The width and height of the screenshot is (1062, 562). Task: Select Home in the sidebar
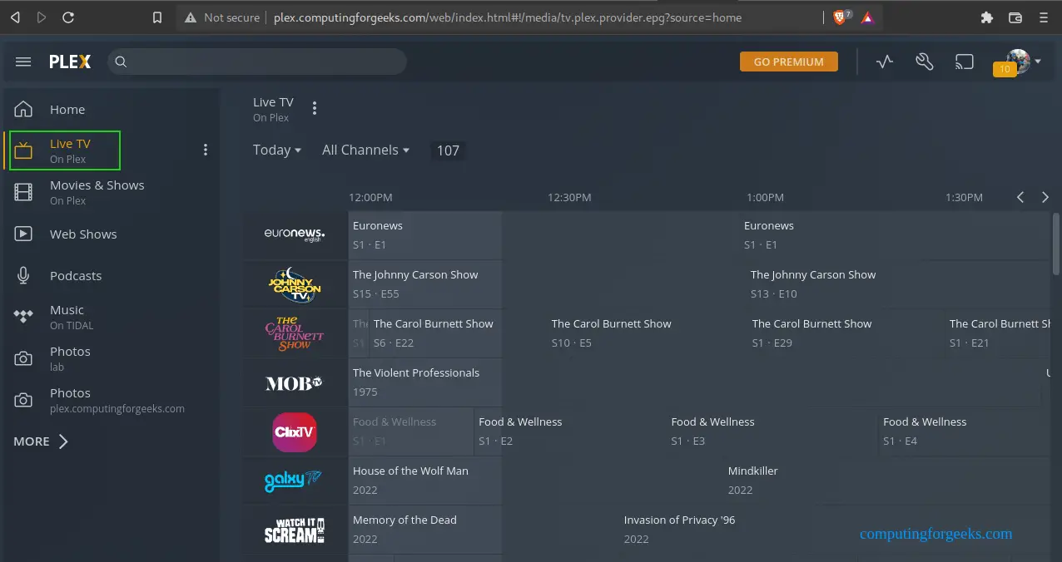coord(67,110)
